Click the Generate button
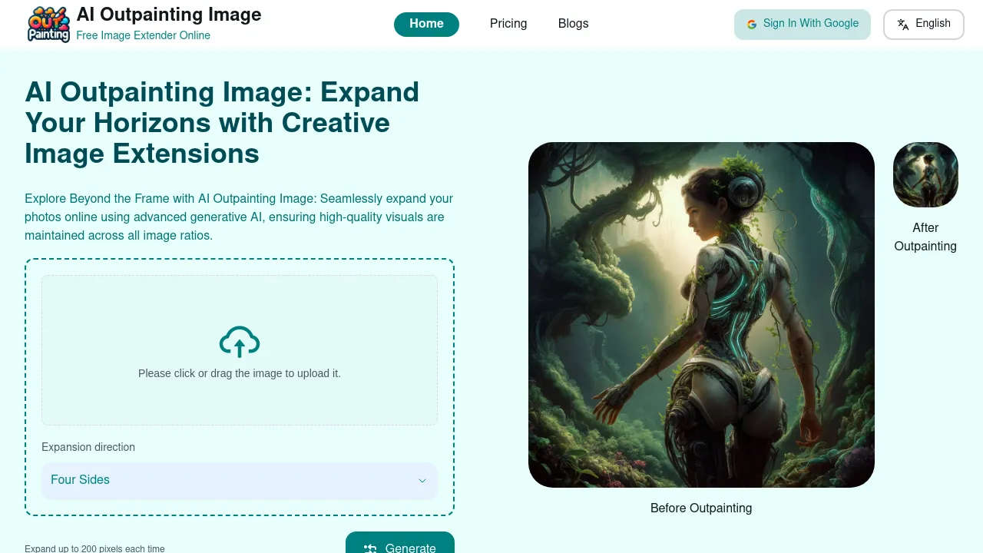983x553 pixels. click(x=400, y=542)
